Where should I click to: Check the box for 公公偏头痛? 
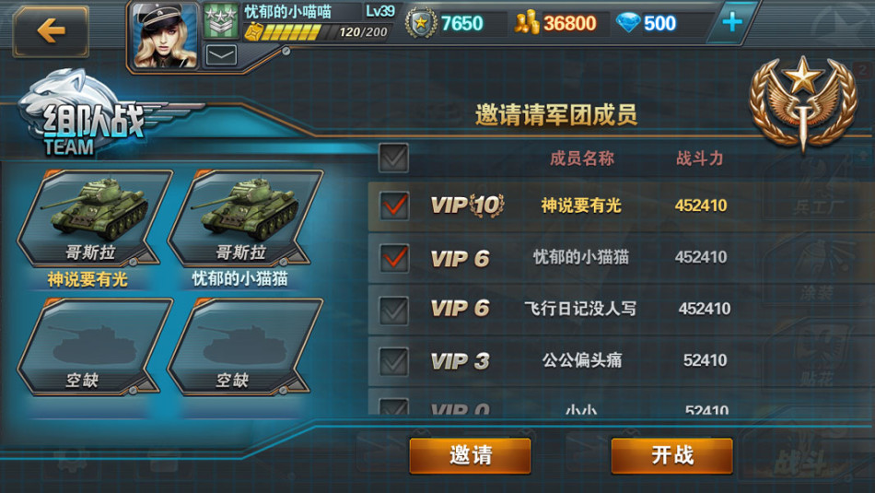click(394, 361)
